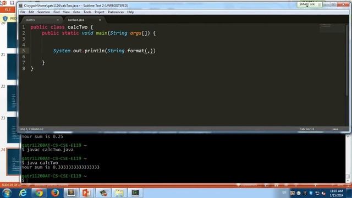
Task: Click the protected view shield icon
Action: [5, 18]
